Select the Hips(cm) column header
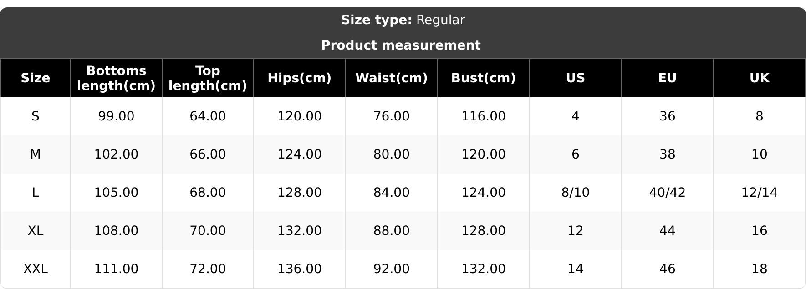Image resolution: width=806 pixels, height=289 pixels. [x=299, y=78]
